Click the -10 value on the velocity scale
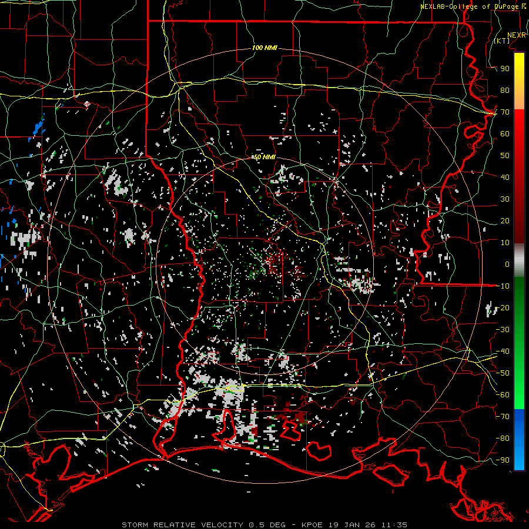 pos(503,286)
